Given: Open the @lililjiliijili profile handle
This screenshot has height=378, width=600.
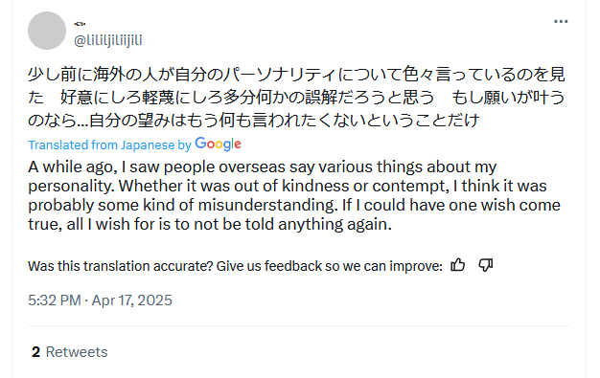Looking at the screenshot, I should tap(108, 40).
